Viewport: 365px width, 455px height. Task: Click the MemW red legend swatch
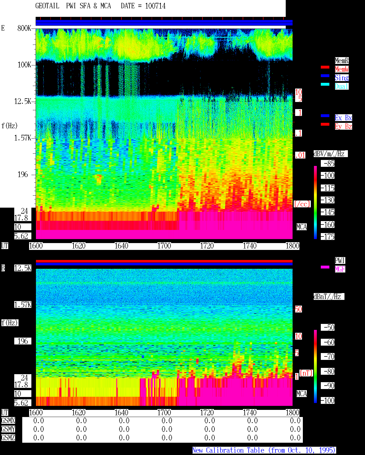coord(325,67)
